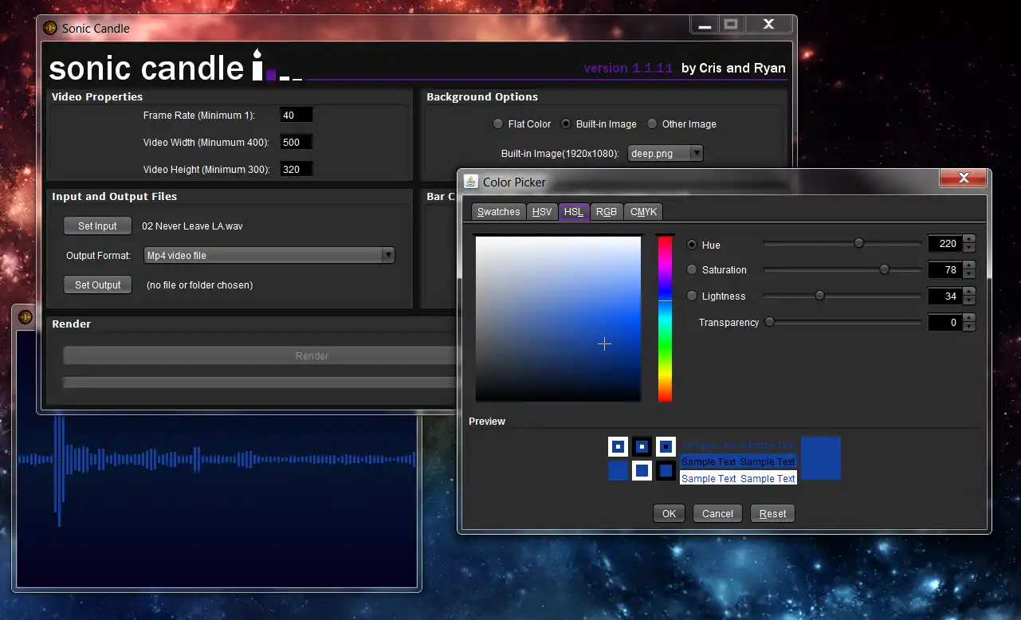This screenshot has height=620, width=1021.
Task: Minimize the Sonic Candle window
Action: tap(705, 25)
